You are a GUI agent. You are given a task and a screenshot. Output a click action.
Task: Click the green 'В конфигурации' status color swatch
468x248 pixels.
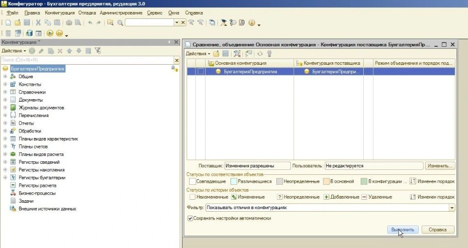click(x=364, y=182)
